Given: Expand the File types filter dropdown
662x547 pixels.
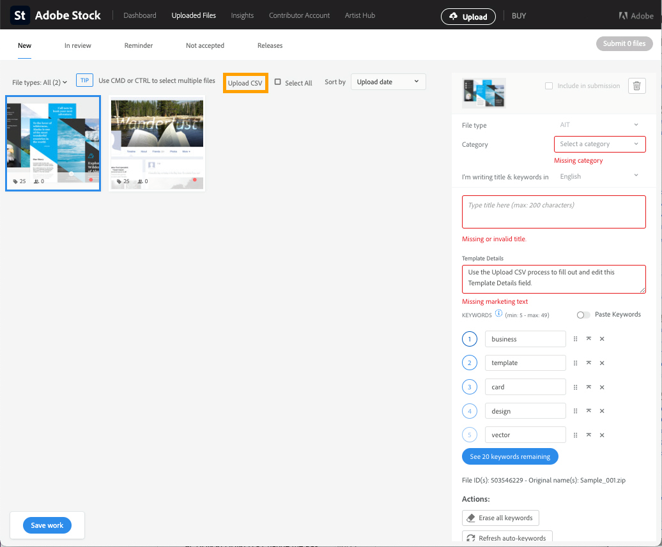Looking at the screenshot, I should 40,82.
